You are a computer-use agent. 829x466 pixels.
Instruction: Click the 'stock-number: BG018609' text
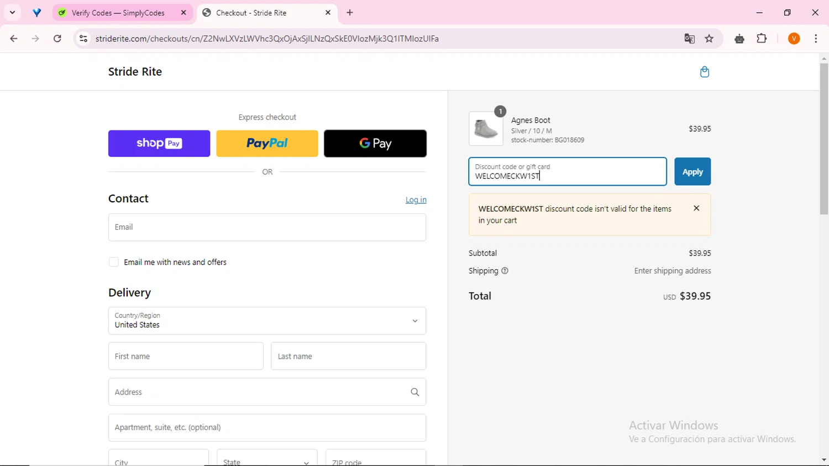click(548, 140)
